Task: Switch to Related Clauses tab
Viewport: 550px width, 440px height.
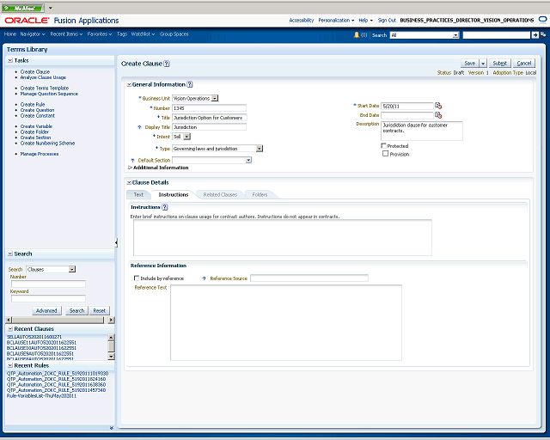Action: point(220,194)
